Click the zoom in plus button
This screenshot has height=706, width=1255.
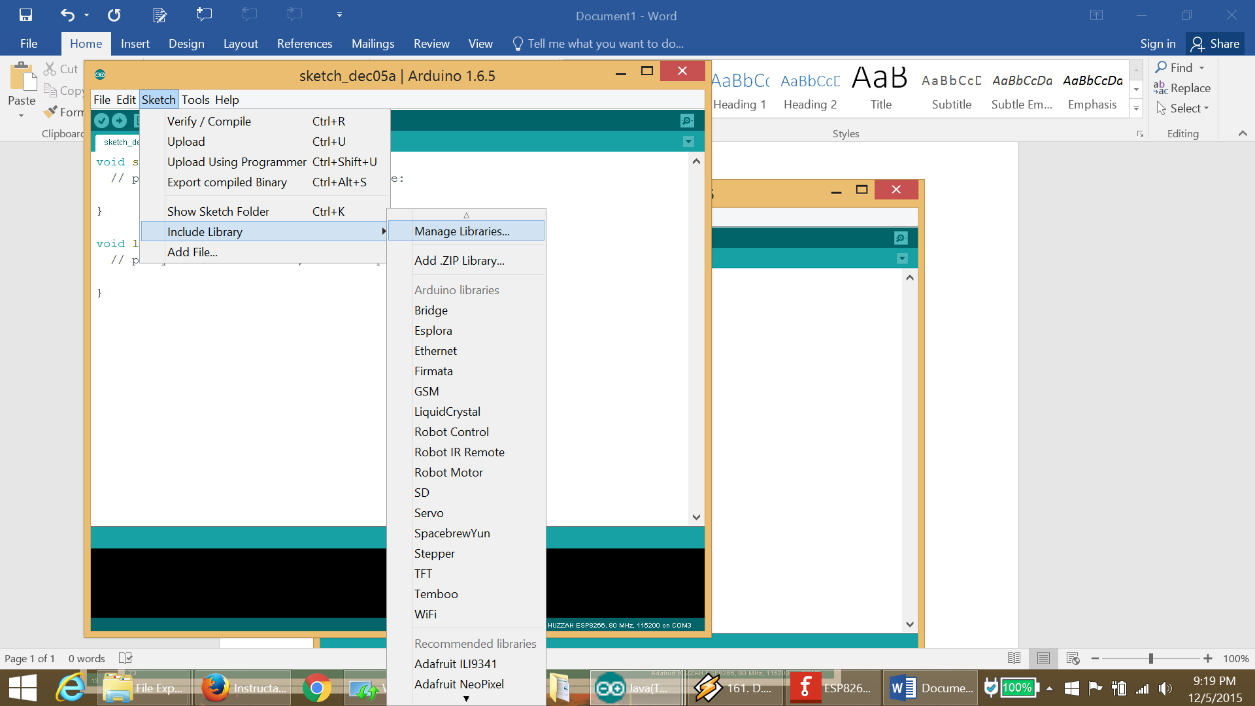1208,658
